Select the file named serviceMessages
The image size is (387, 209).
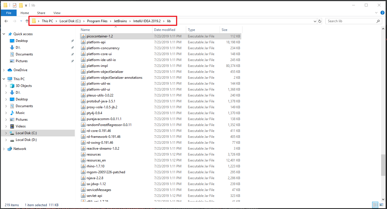99,190
